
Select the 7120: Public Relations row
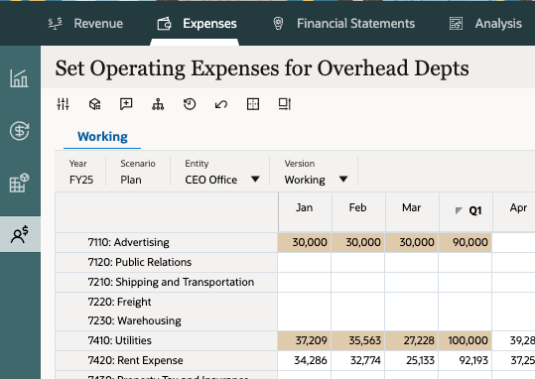(x=166, y=262)
